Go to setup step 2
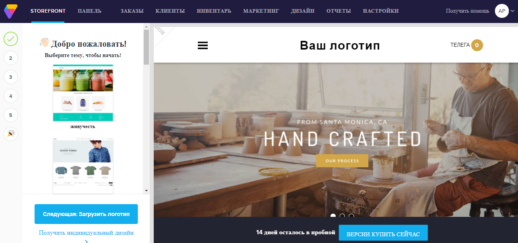Screen dimensions: 518x243 (x=11, y=58)
